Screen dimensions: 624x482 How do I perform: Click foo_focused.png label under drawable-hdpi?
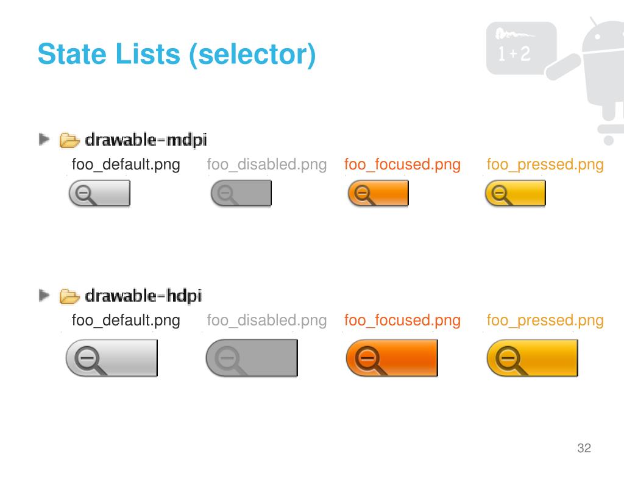[402, 321]
